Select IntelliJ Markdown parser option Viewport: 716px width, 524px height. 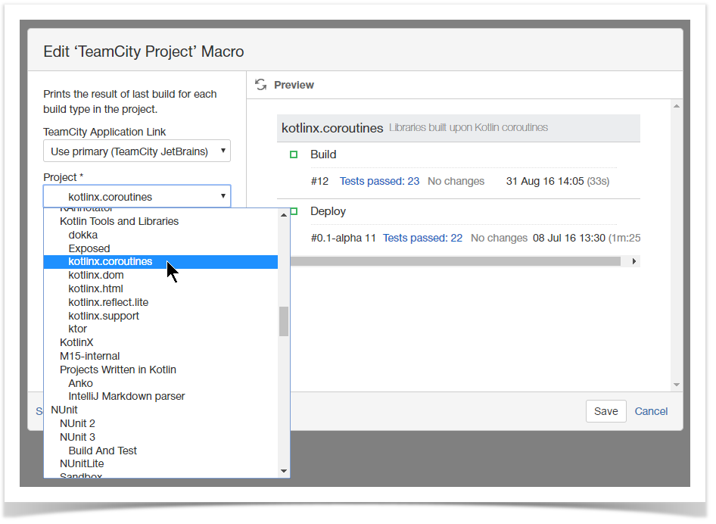pyautogui.click(x=126, y=396)
